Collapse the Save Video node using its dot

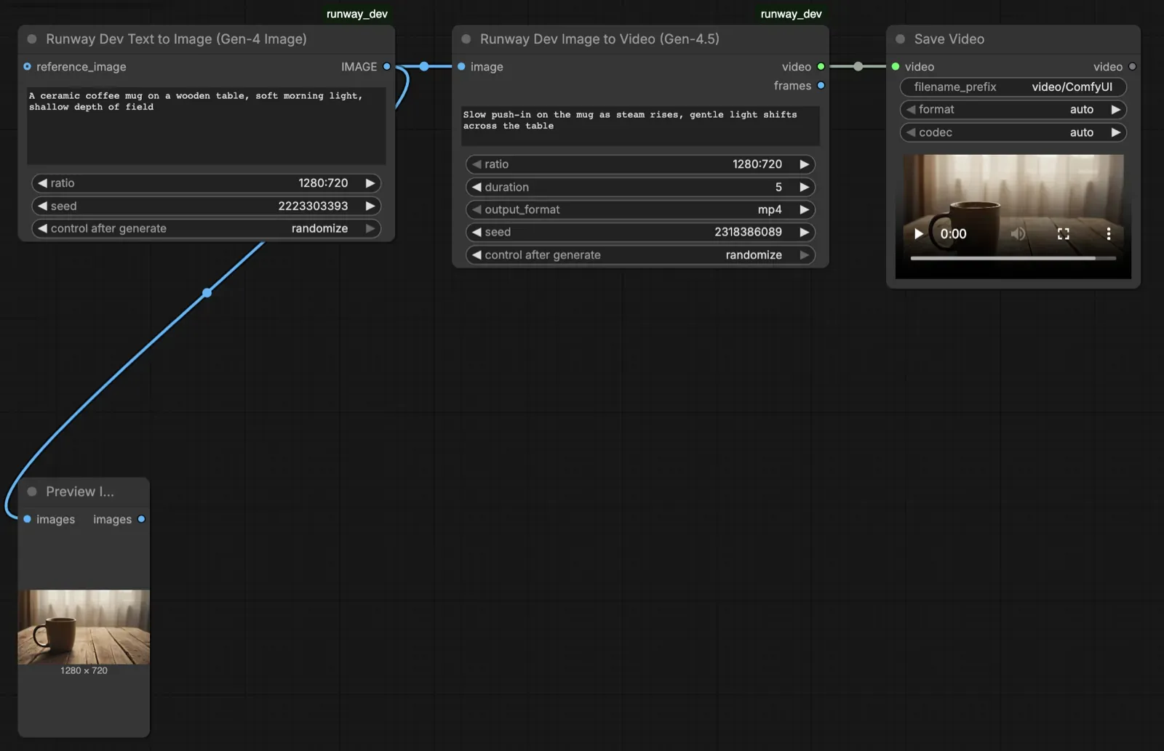coord(901,39)
